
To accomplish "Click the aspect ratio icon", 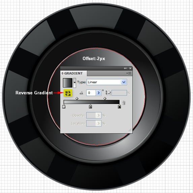I will coord(108,93).
